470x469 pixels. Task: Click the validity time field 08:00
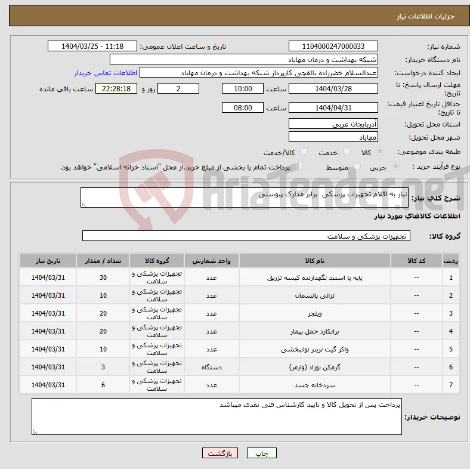(x=243, y=107)
